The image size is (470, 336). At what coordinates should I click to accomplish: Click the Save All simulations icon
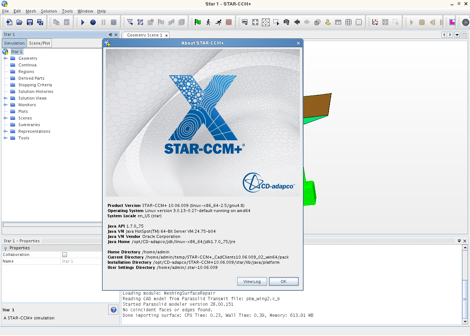(40, 22)
